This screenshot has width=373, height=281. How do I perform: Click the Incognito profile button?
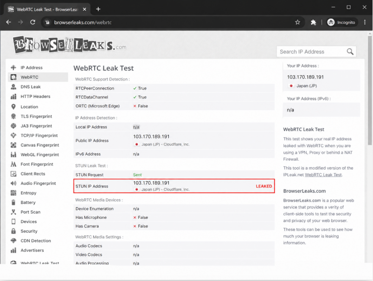pos(341,22)
